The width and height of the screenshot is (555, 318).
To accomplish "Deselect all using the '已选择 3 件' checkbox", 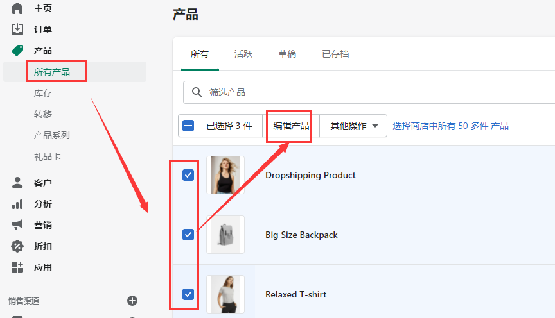I will point(188,126).
